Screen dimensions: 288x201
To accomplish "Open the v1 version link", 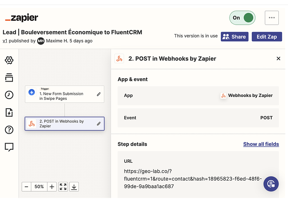I will [x=5, y=41].
